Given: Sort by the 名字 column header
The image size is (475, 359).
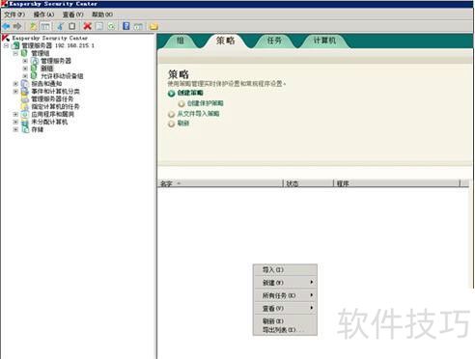Looking at the screenshot, I should coord(220,183).
